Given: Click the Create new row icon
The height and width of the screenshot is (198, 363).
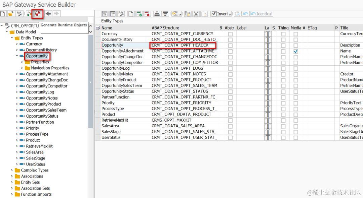Looking at the screenshot, I should (x=131, y=14).
